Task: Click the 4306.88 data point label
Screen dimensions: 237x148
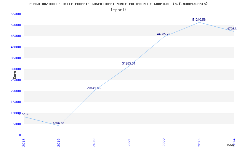Action: pyautogui.click(x=58, y=123)
